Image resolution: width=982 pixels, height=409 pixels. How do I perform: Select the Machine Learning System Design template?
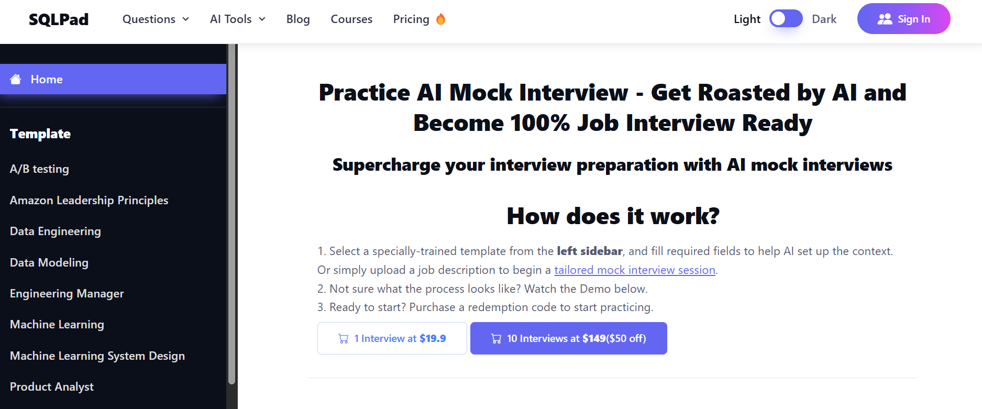[x=97, y=356]
